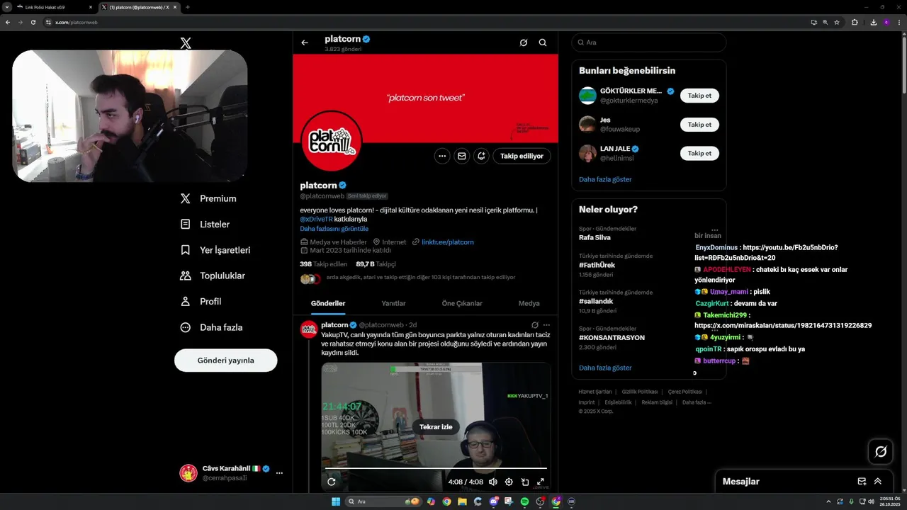Open the #FatihÜrek trend

[595, 265]
